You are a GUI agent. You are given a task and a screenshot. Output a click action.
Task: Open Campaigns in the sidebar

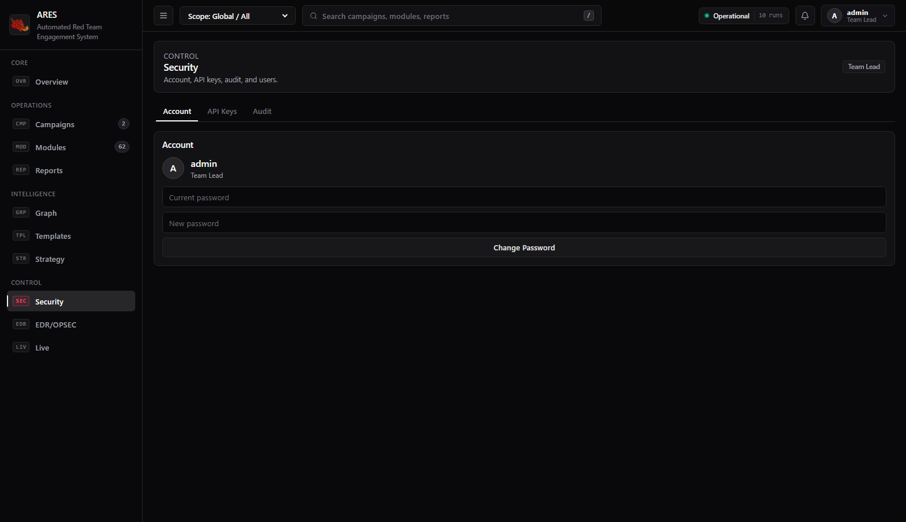pyautogui.click(x=71, y=124)
